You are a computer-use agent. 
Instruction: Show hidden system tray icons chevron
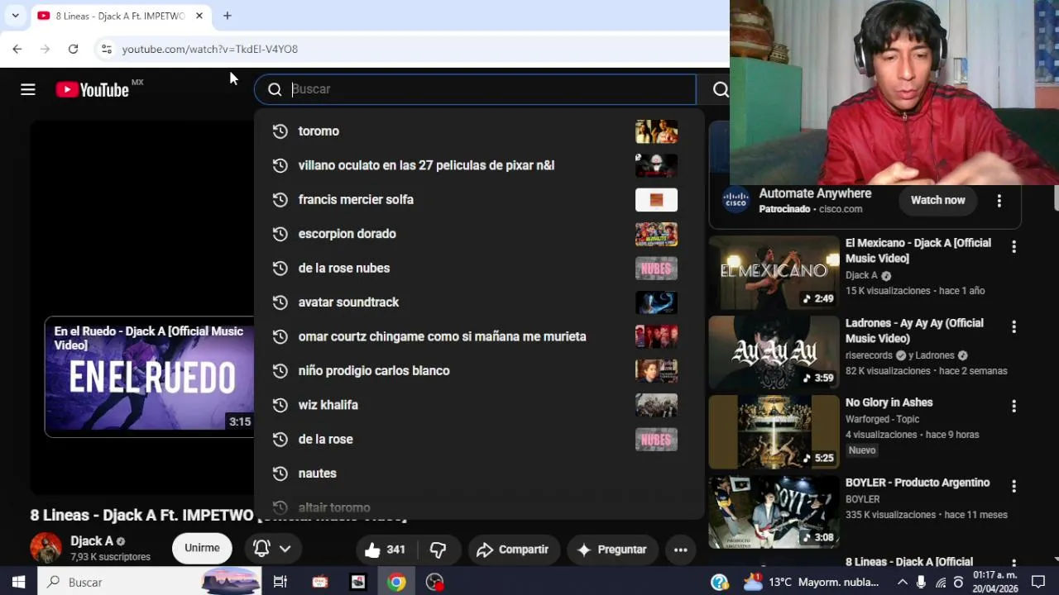(x=903, y=582)
